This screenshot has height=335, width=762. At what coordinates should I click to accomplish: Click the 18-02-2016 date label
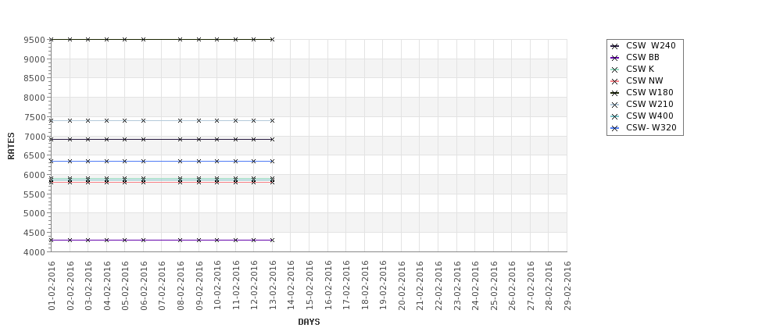pos(364,286)
